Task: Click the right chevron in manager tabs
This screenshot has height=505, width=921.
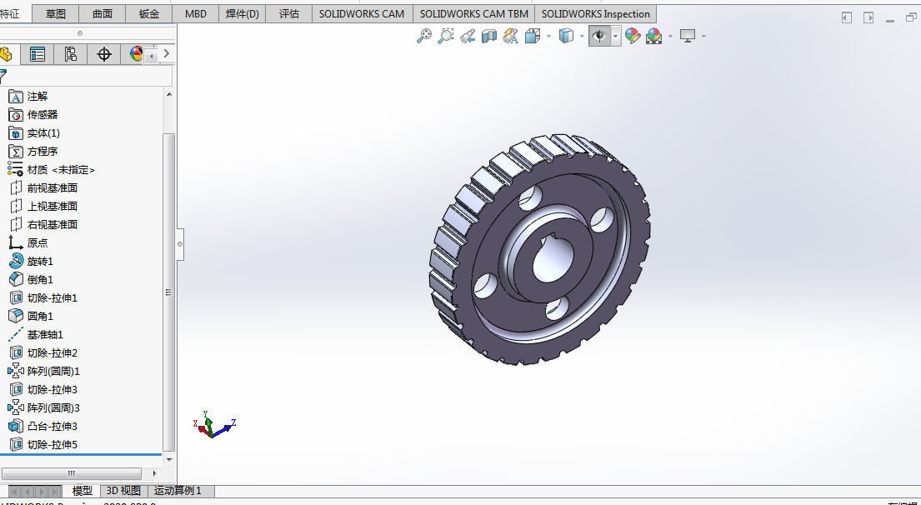Action: coord(167,53)
